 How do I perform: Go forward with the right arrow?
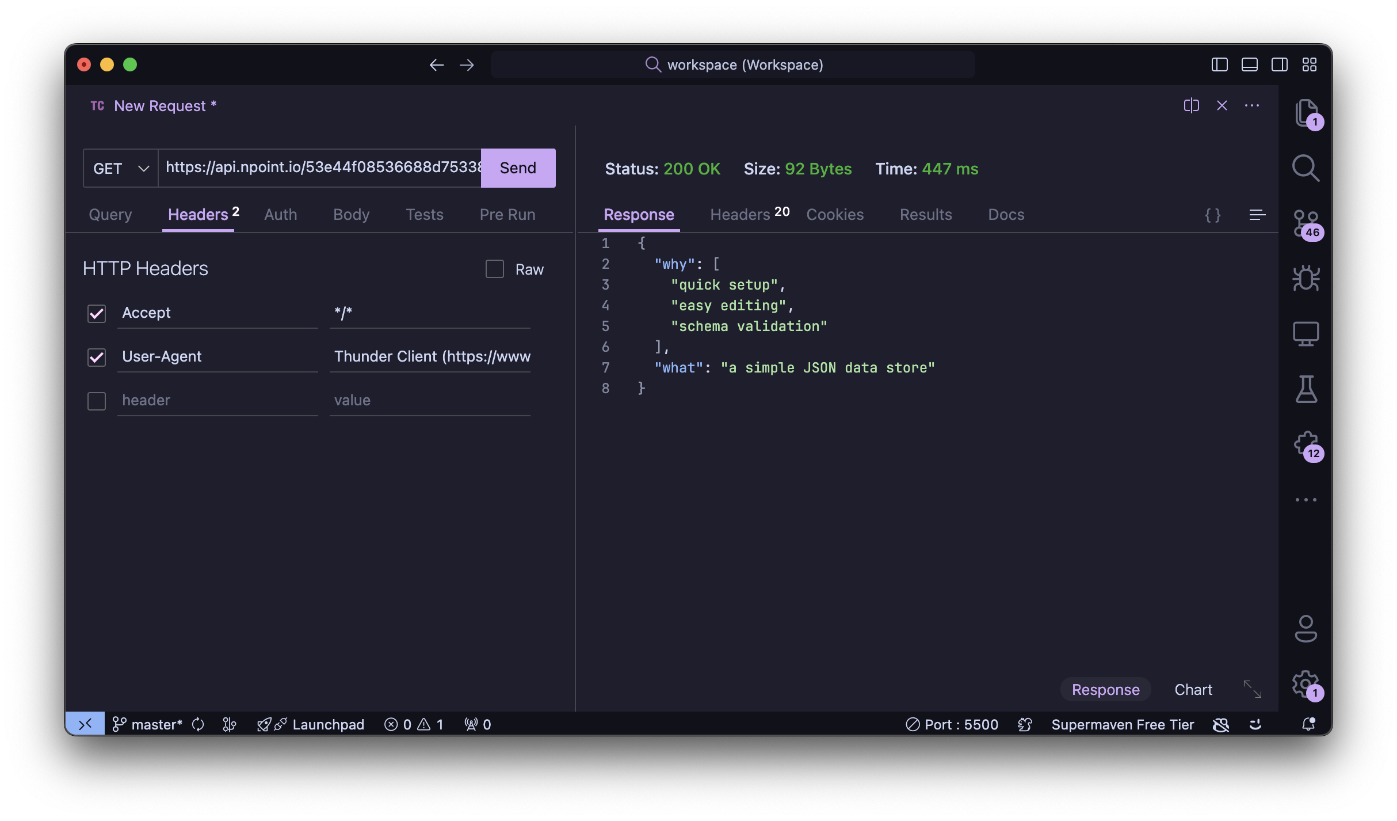click(x=467, y=65)
